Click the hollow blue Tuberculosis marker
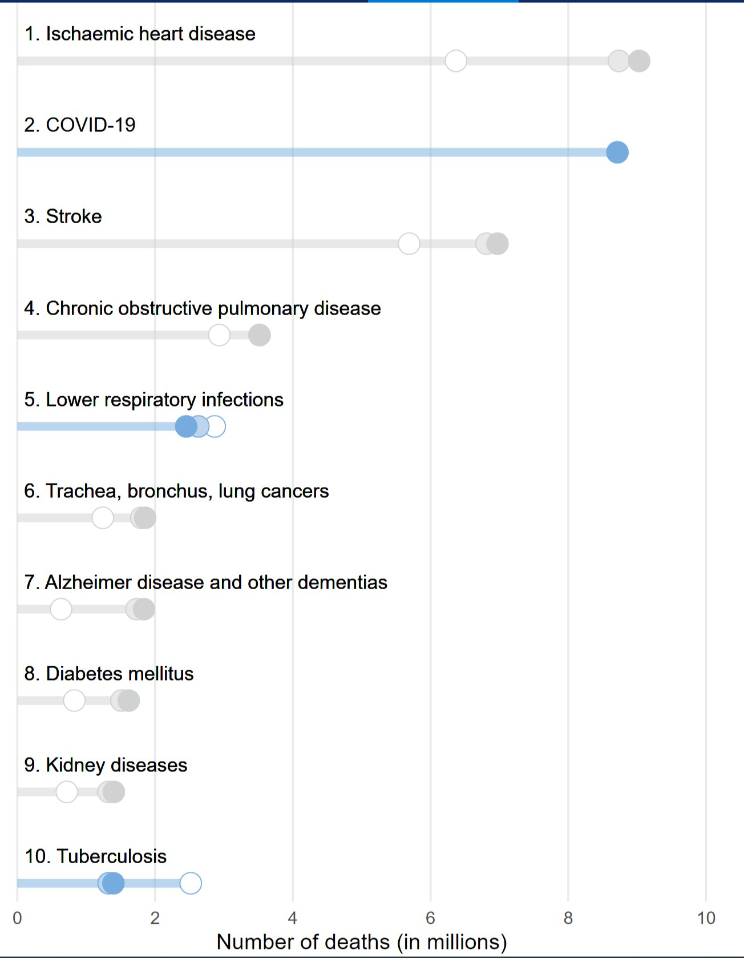Image resolution: width=744 pixels, height=958 pixels. pyautogui.click(x=191, y=883)
